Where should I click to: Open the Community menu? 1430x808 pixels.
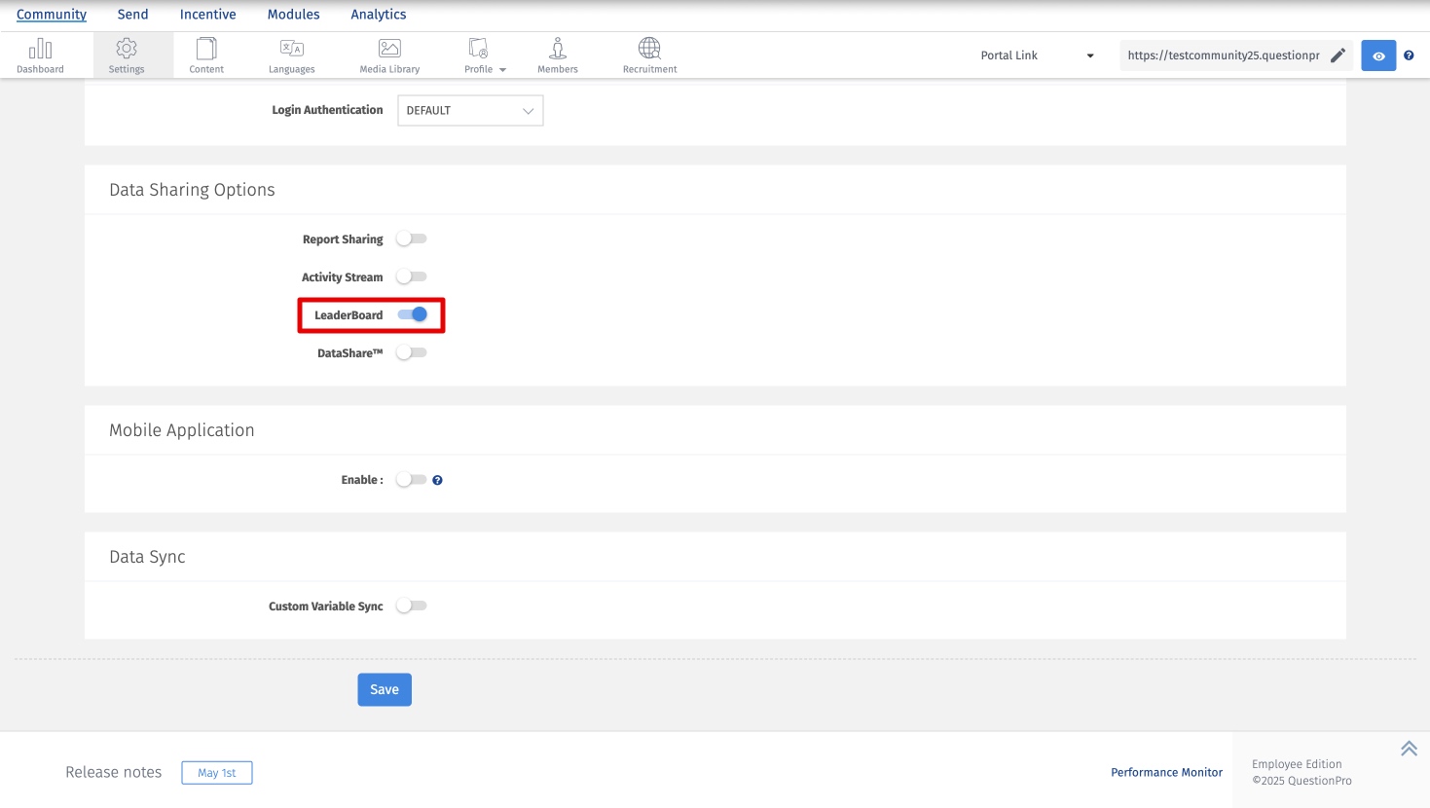click(52, 15)
